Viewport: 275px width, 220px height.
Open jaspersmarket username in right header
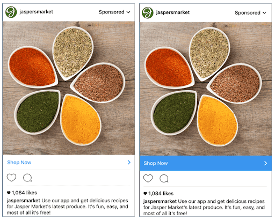point(173,12)
